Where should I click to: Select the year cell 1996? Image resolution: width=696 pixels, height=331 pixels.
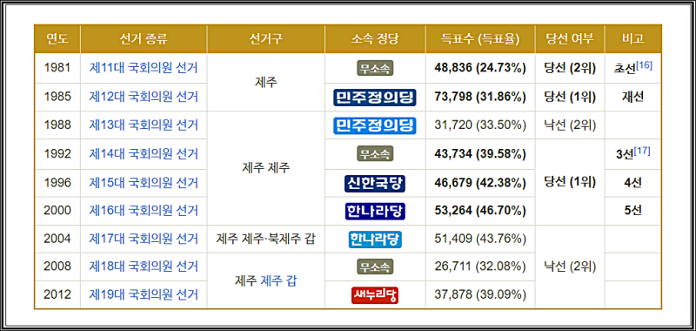point(57,183)
